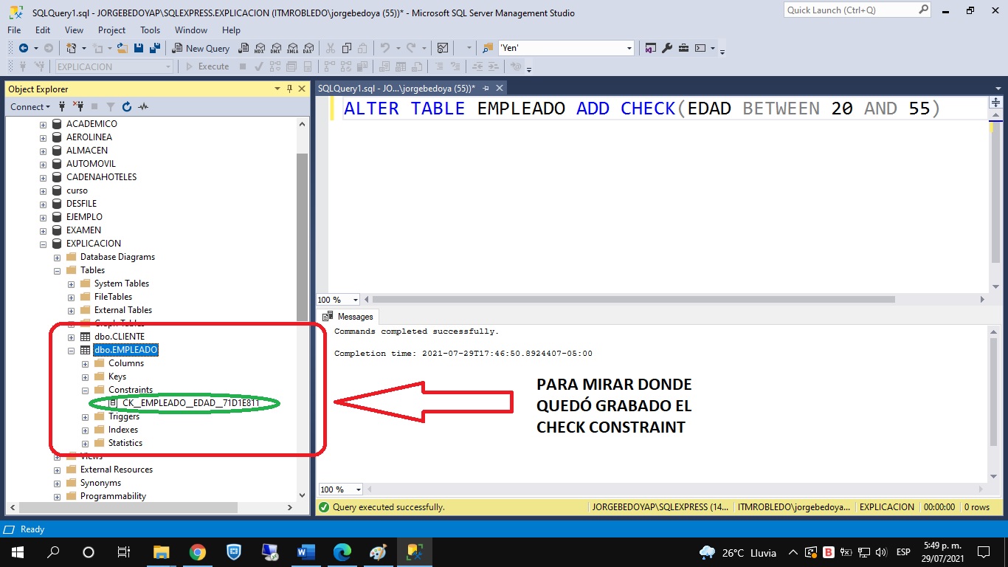Viewport: 1008px width, 567px height.
Task: Refresh Object Explorer with the refresh icon
Action: [x=126, y=106]
